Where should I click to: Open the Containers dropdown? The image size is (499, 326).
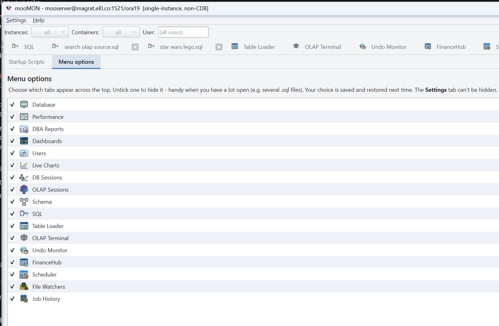pyautogui.click(x=121, y=32)
